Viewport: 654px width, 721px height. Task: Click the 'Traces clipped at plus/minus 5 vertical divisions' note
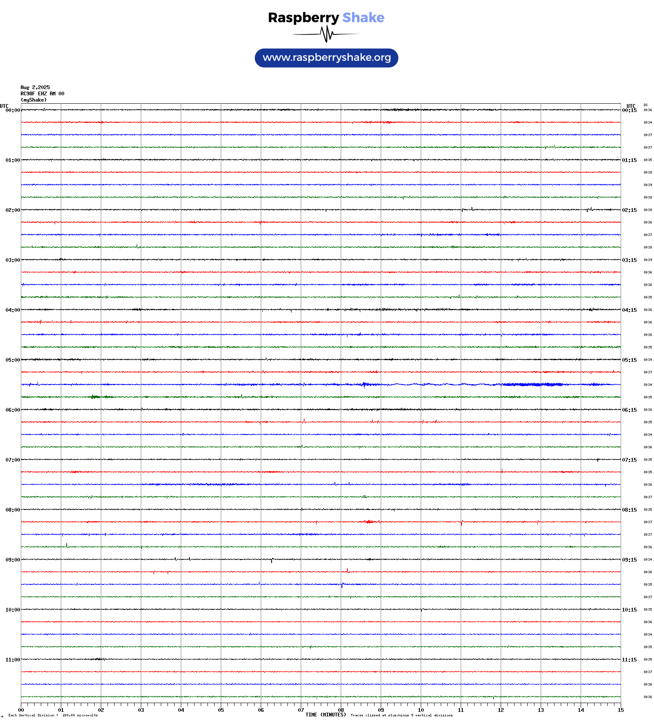tap(402, 716)
